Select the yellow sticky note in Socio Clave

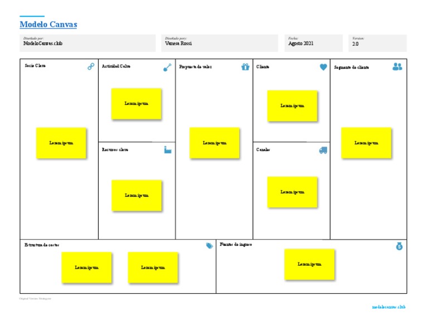pyautogui.click(x=61, y=143)
